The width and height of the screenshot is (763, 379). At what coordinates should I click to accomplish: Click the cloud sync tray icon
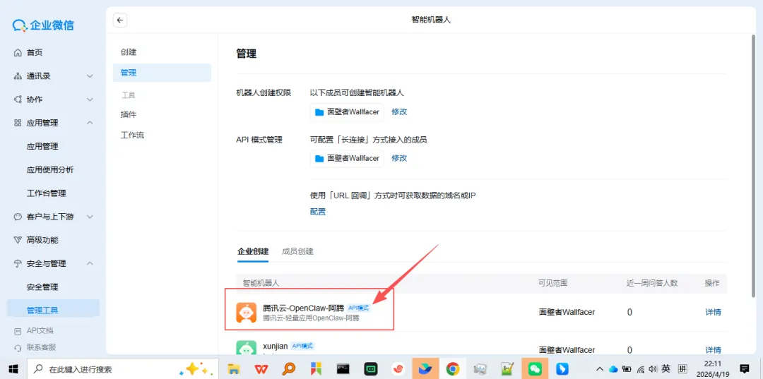tap(613, 369)
